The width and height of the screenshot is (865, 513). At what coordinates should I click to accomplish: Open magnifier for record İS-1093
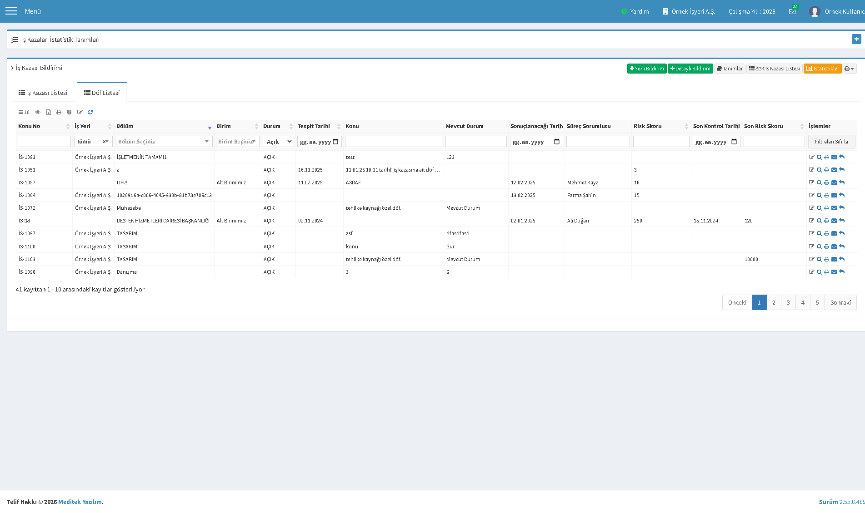[x=819, y=157]
